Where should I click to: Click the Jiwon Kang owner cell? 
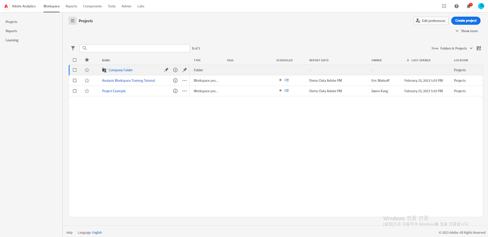[380, 91]
